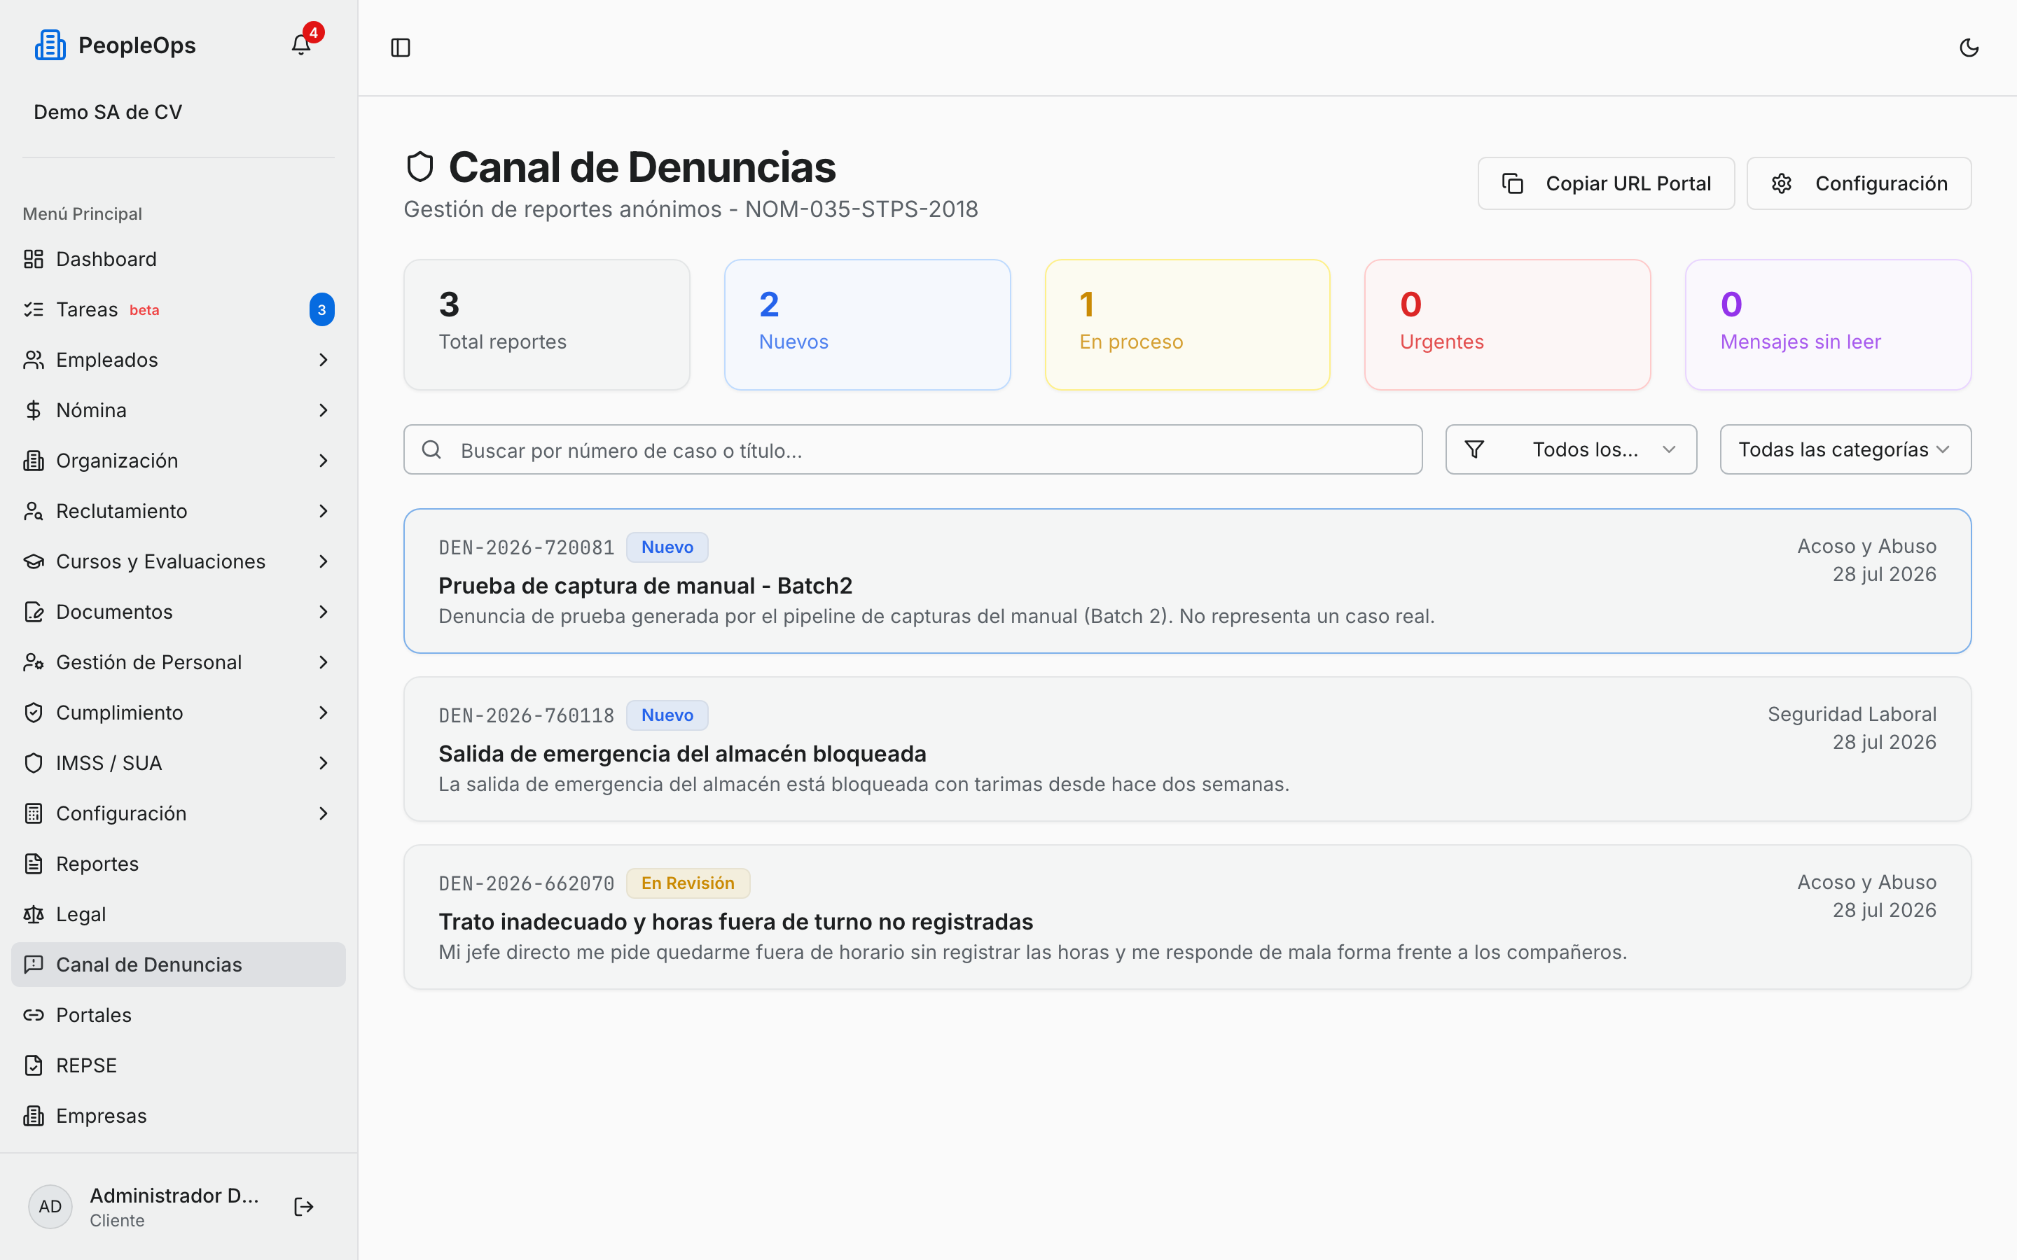The height and width of the screenshot is (1260, 2017).
Task: Click the Dashboard grid icon
Action: (x=34, y=259)
